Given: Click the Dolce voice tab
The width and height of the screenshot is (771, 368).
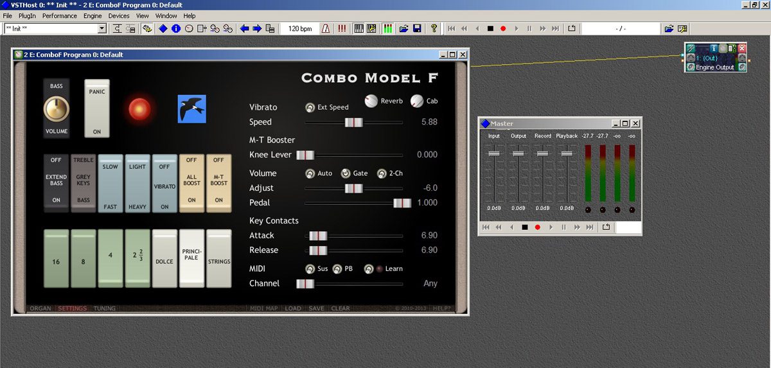Looking at the screenshot, I should [164, 258].
